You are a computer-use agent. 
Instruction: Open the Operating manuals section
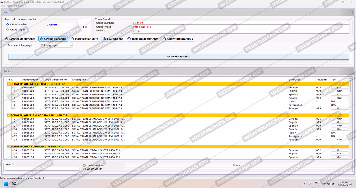point(178,39)
